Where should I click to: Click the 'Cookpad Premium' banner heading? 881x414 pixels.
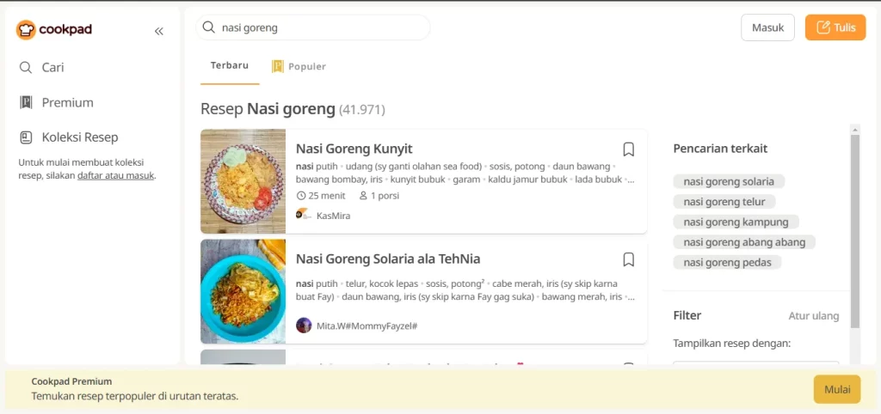[71, 381]
